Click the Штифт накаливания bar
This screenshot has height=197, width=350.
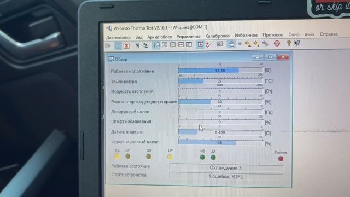click(x=220, y=122)
